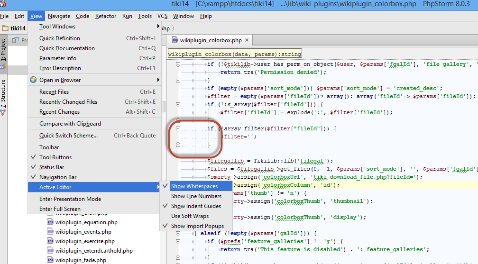Close the open View menu

click(36, 16)
